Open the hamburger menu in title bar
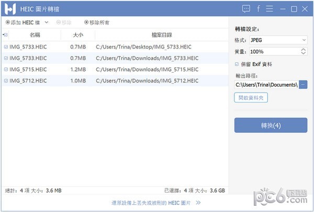314x212 pixels. click(x=269, y=8)
